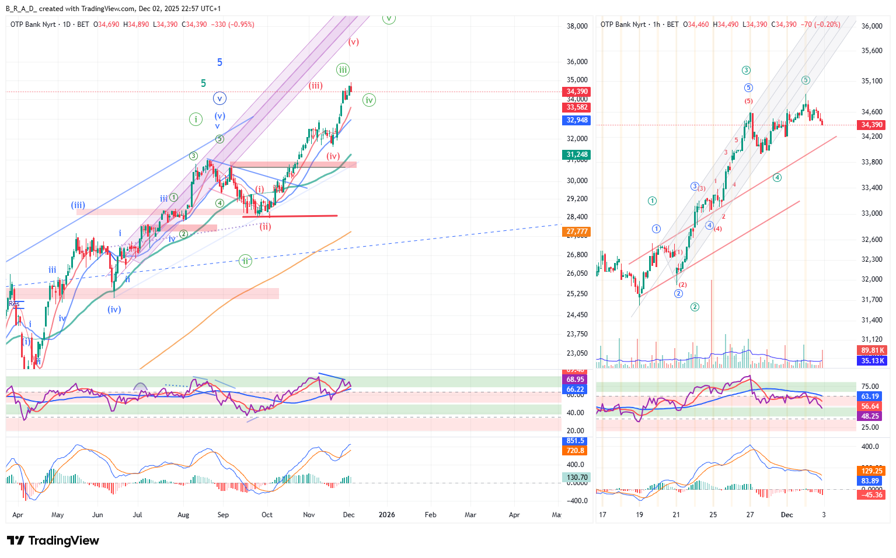Click the red 89.81K volume label on hourly chart
Image resolution: width=896 pixels, height=558 pixels.
tap(873, 350)
